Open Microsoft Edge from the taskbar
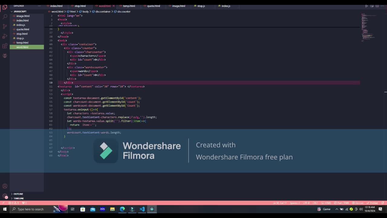 tap(122, 209)
